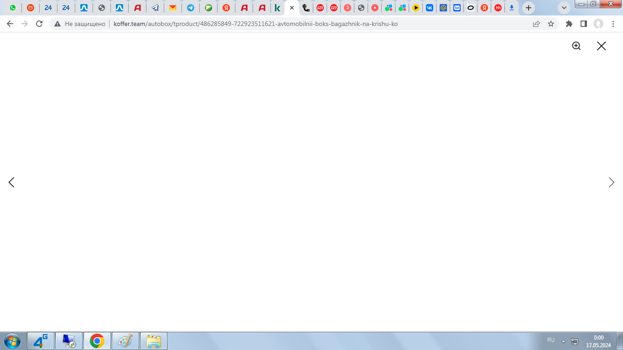Click the address bar URL
This screenshot has height=350, width=623.
pos(255,24)
